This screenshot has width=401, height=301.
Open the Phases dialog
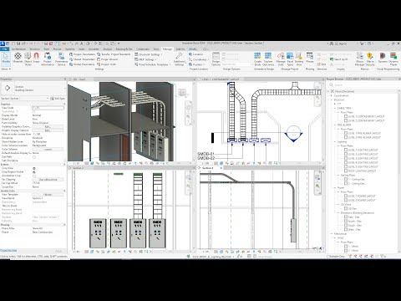(310, 58)
